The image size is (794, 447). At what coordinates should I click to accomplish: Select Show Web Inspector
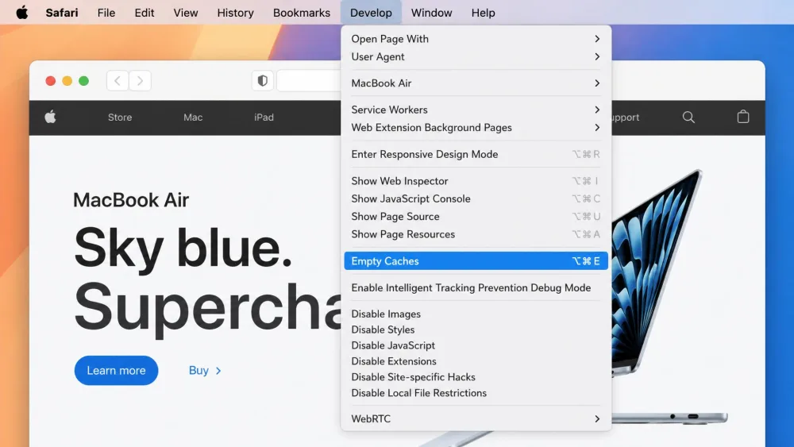coord(476,181)
